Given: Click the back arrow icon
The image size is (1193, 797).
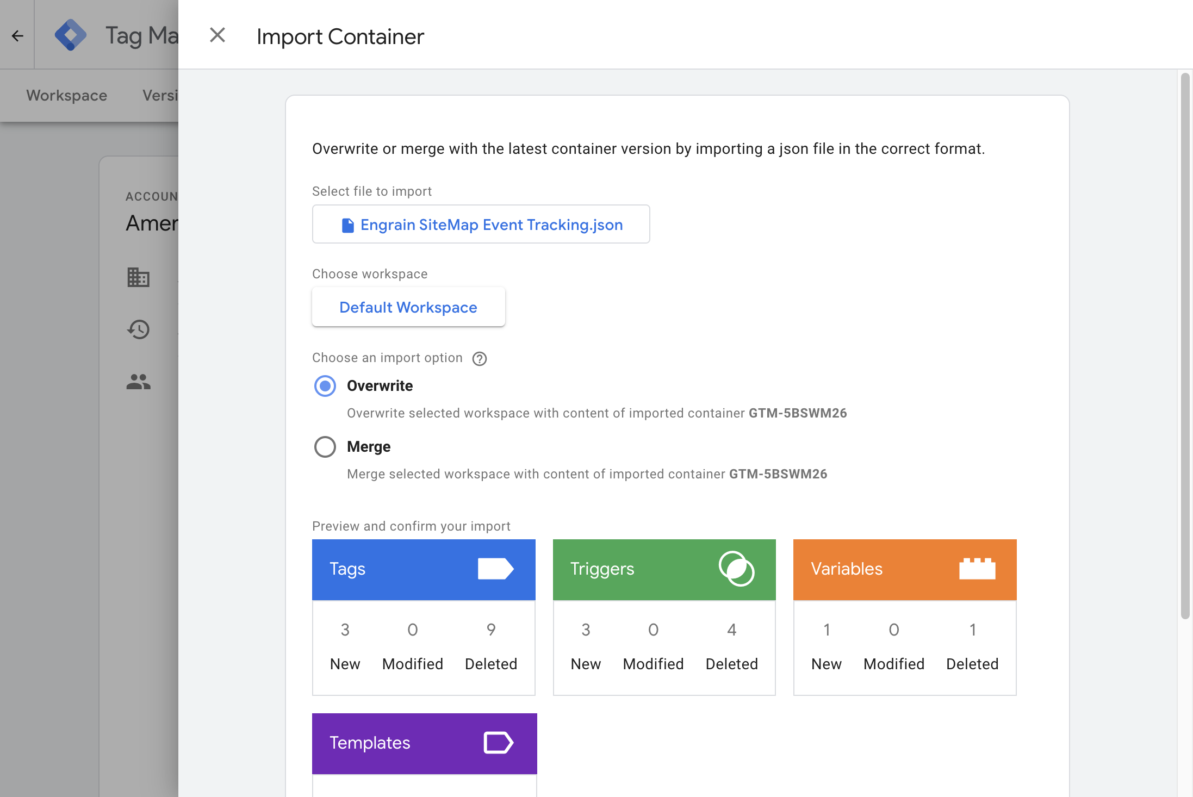Looking at the screenshot, I should click(x=17, y=36).
